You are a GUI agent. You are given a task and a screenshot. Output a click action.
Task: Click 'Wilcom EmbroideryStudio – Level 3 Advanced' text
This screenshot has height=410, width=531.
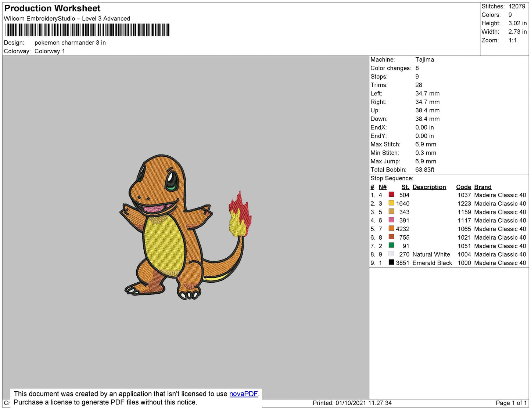click(67, 19)
